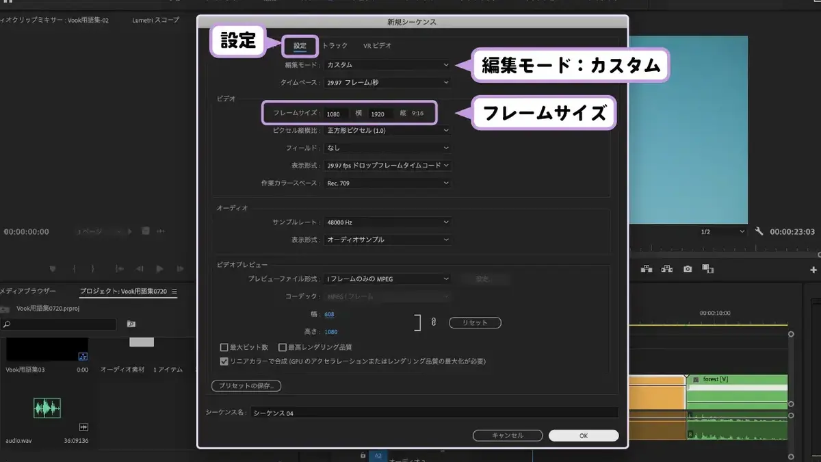
Task: Open the project panel hamburger menu
Action: [174, 292]
